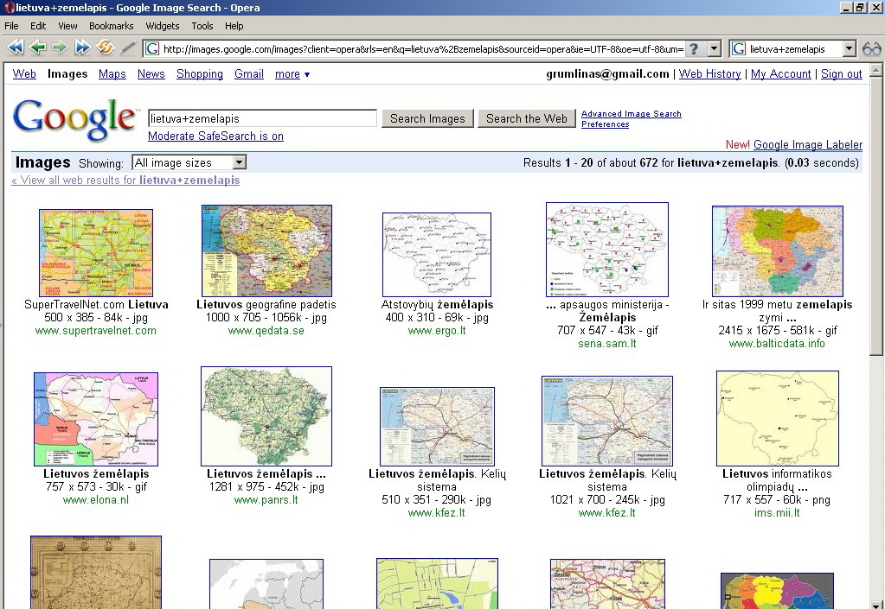The image size is (885, 609).
Task: Open the Bookmarks menu
Action: tap(111, 26)
